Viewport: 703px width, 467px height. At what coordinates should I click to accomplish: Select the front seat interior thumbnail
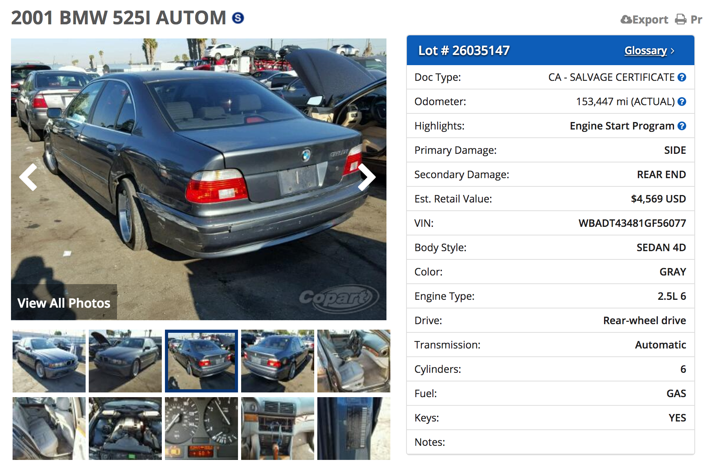354,361
